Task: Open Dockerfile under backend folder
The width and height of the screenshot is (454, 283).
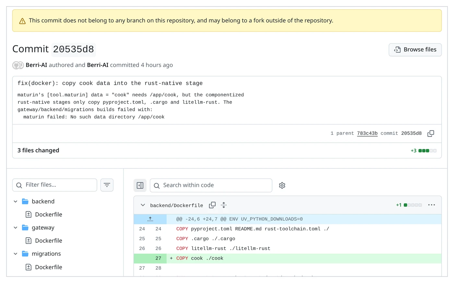Action: (49, 215)
